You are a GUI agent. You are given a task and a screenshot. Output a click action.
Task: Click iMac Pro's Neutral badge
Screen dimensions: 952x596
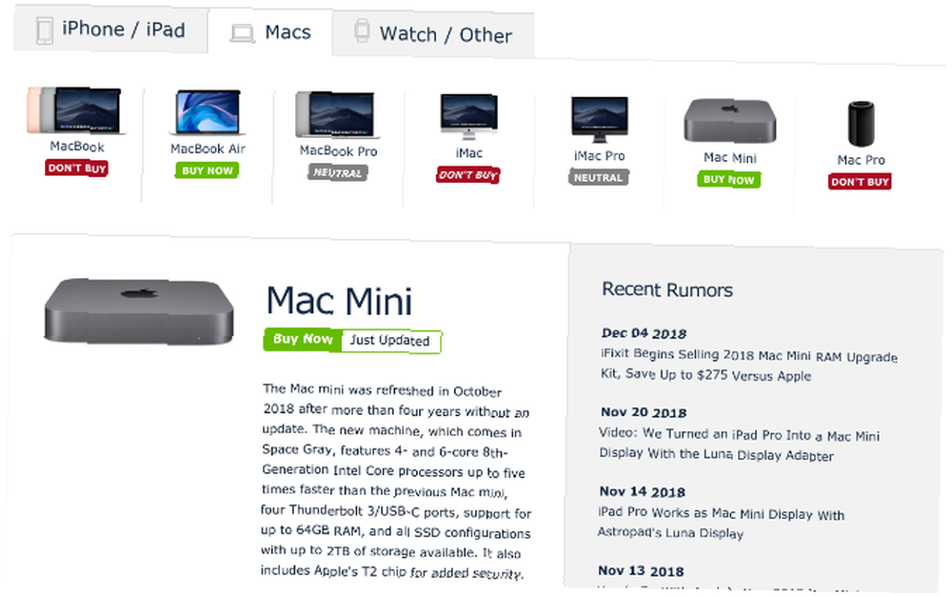click(599, 178)
